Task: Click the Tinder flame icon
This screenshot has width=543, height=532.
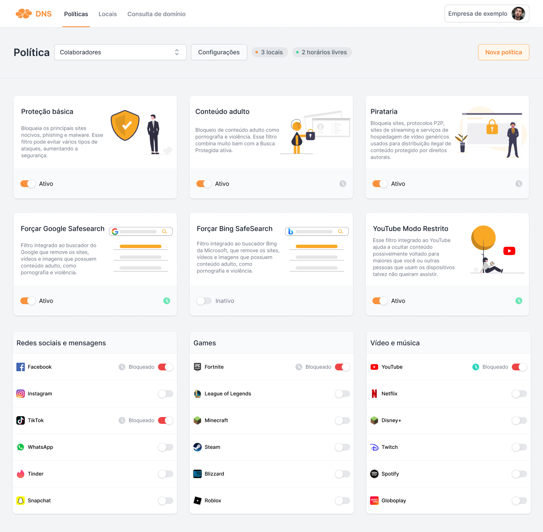Action: 20,474
